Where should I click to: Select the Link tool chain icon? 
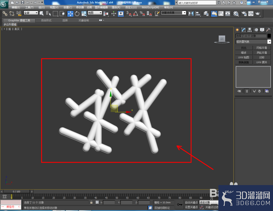pyautogui.click(x=5, y=13)
